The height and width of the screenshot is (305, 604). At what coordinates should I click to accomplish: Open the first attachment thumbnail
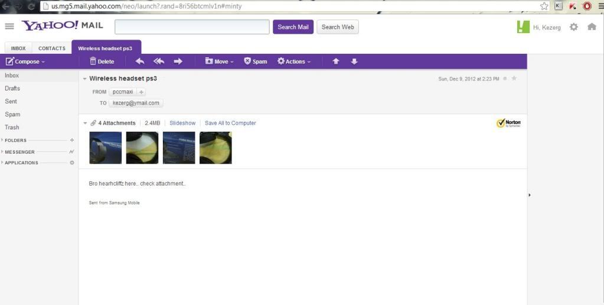point(106,148)
